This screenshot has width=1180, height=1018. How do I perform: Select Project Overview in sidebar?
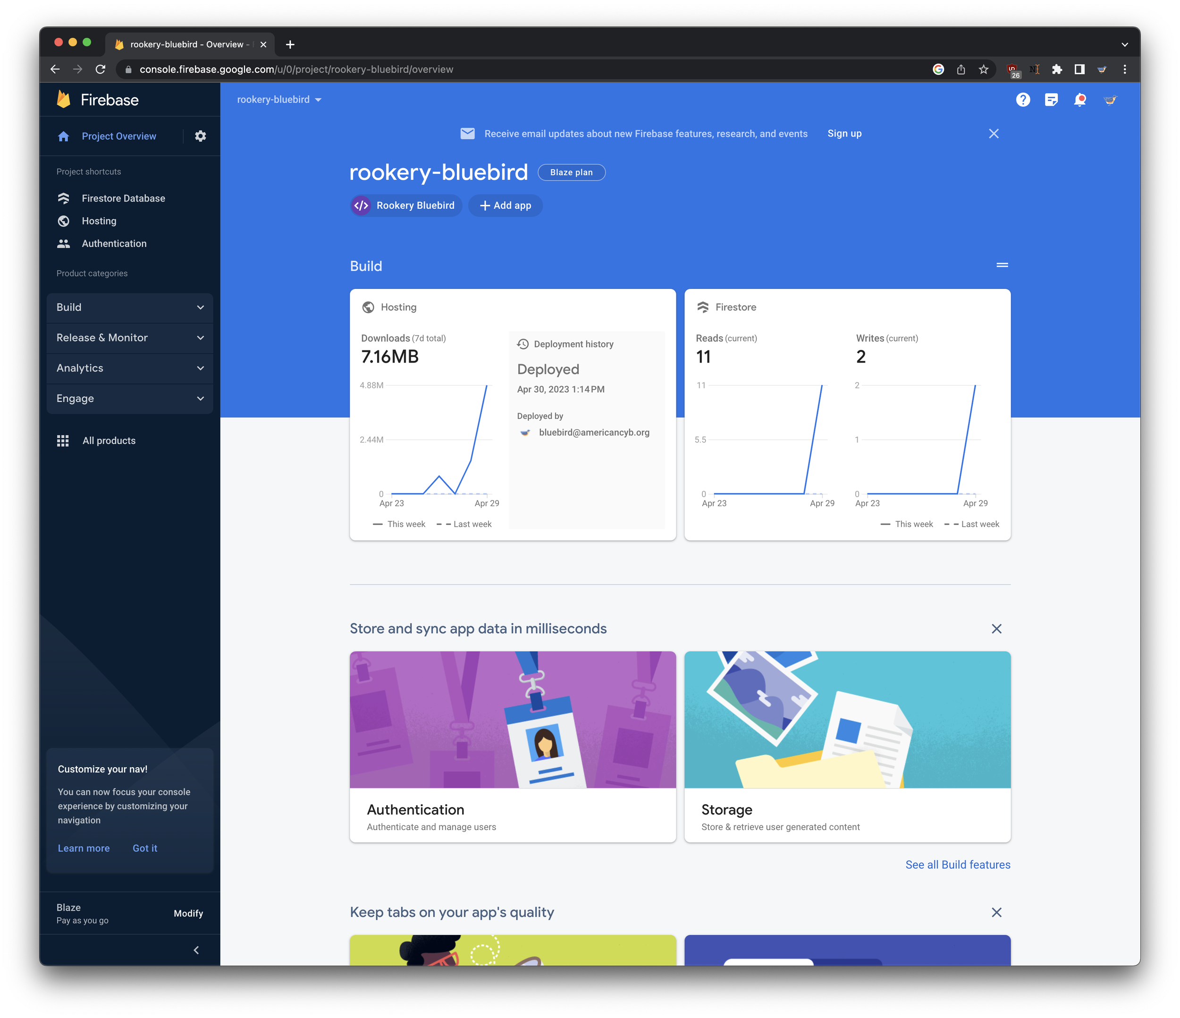pyautogui.click(x=118, y=136)
